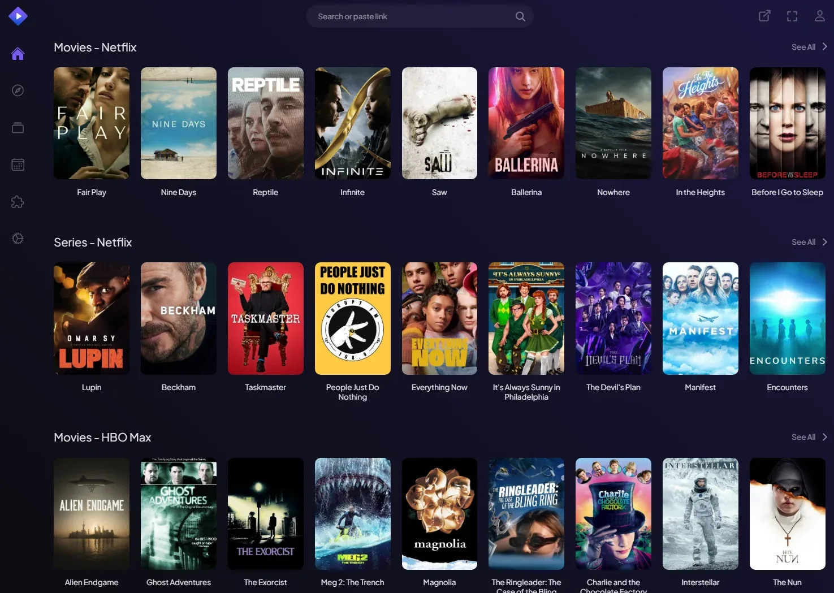Open the Calendar icon in the sidebar
This screenshot has width=834, height=593.
(x=18, y=164)
